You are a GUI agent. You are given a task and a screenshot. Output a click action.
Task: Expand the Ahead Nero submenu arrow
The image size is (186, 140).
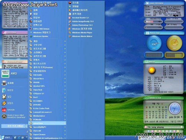click(65, 78)
